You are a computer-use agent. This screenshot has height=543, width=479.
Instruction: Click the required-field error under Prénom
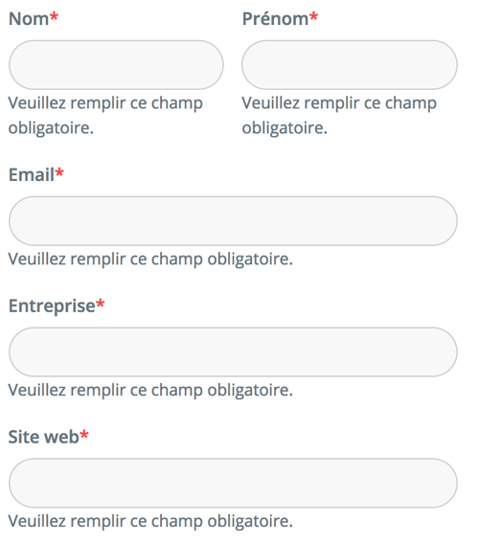click(339, 116)
